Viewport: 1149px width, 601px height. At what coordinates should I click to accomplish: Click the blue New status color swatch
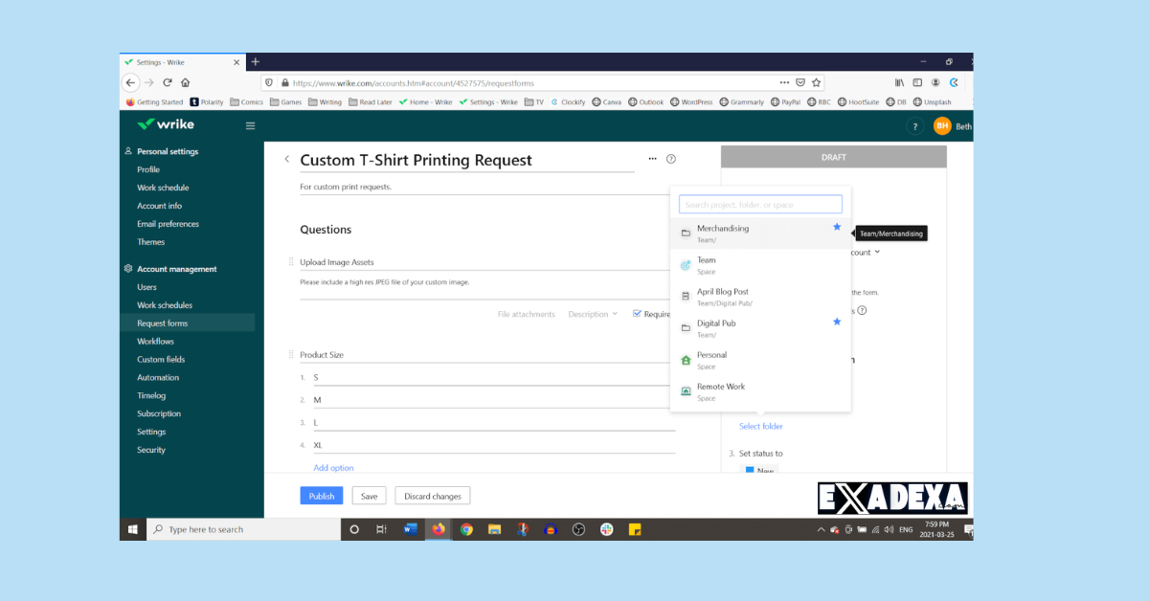tap(749, 471)
